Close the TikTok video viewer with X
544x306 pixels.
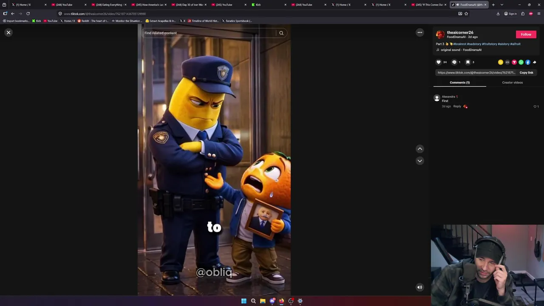pyautogui.click(x=8, y=32)
